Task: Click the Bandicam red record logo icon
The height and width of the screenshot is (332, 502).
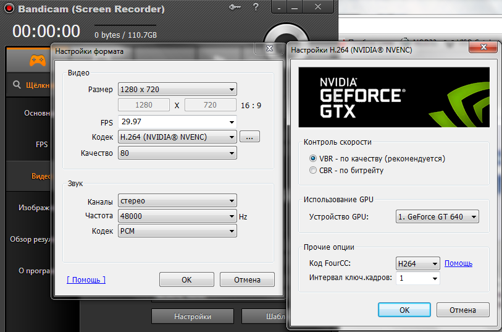Action: (9, 8)
